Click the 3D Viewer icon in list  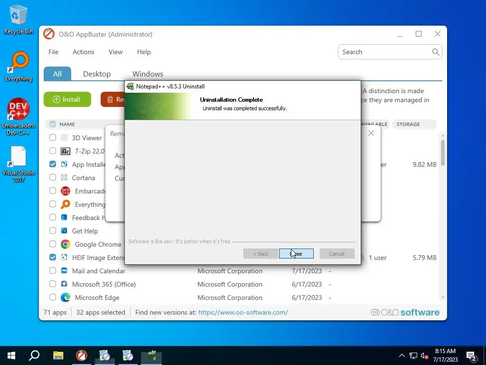[64, 137]
